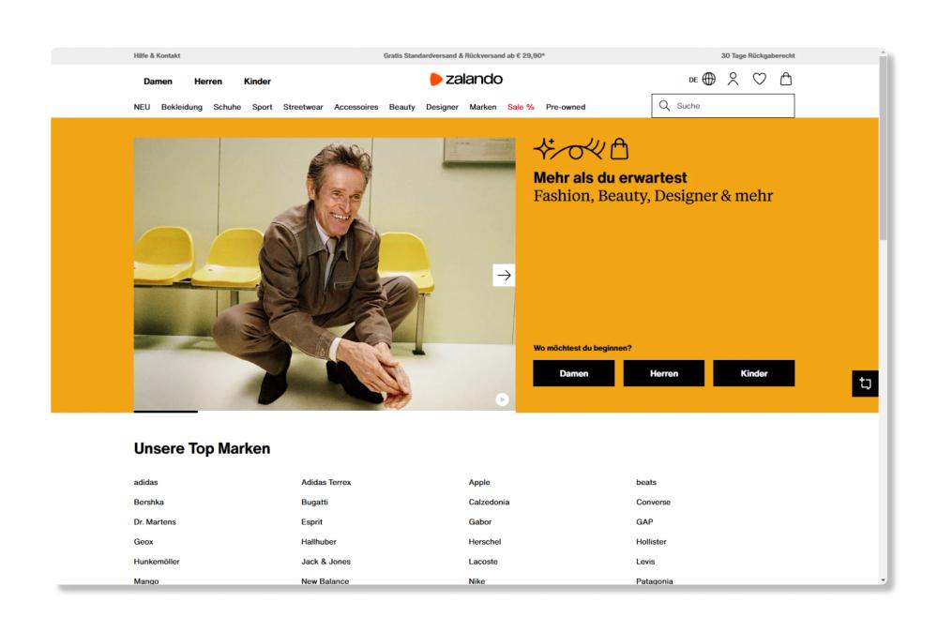Click the 30 Tage Rückgaberecht link
This screenshot has width=938, height=632.
tap(758, 55)
